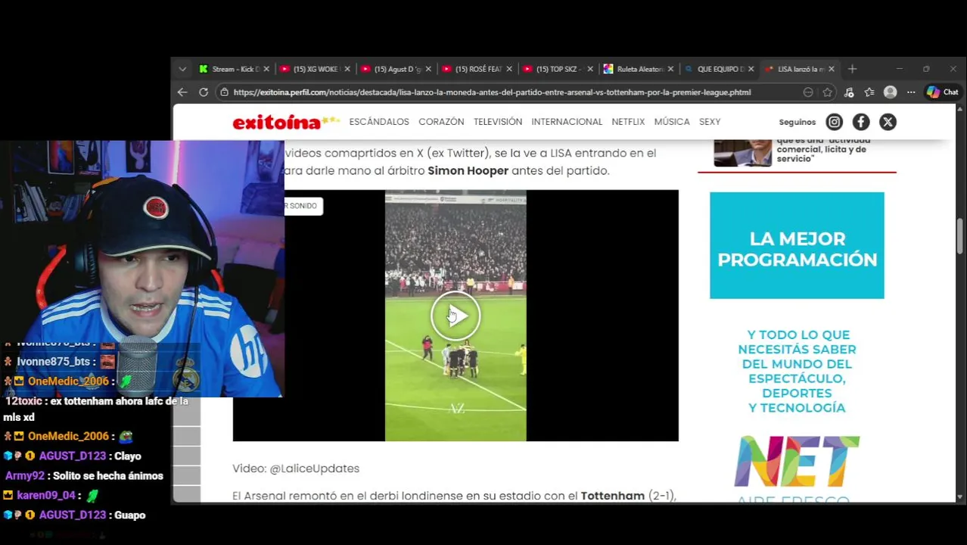Image resolution: width=967 pixels, height=545 pixels.
Task: Open exitoína Facebook page icon
Action: pyautogui.click(x=861, y=122)
